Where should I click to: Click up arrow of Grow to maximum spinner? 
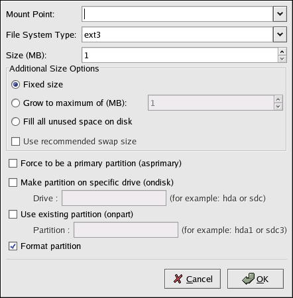pyautogui.click(x=278, y=99)
